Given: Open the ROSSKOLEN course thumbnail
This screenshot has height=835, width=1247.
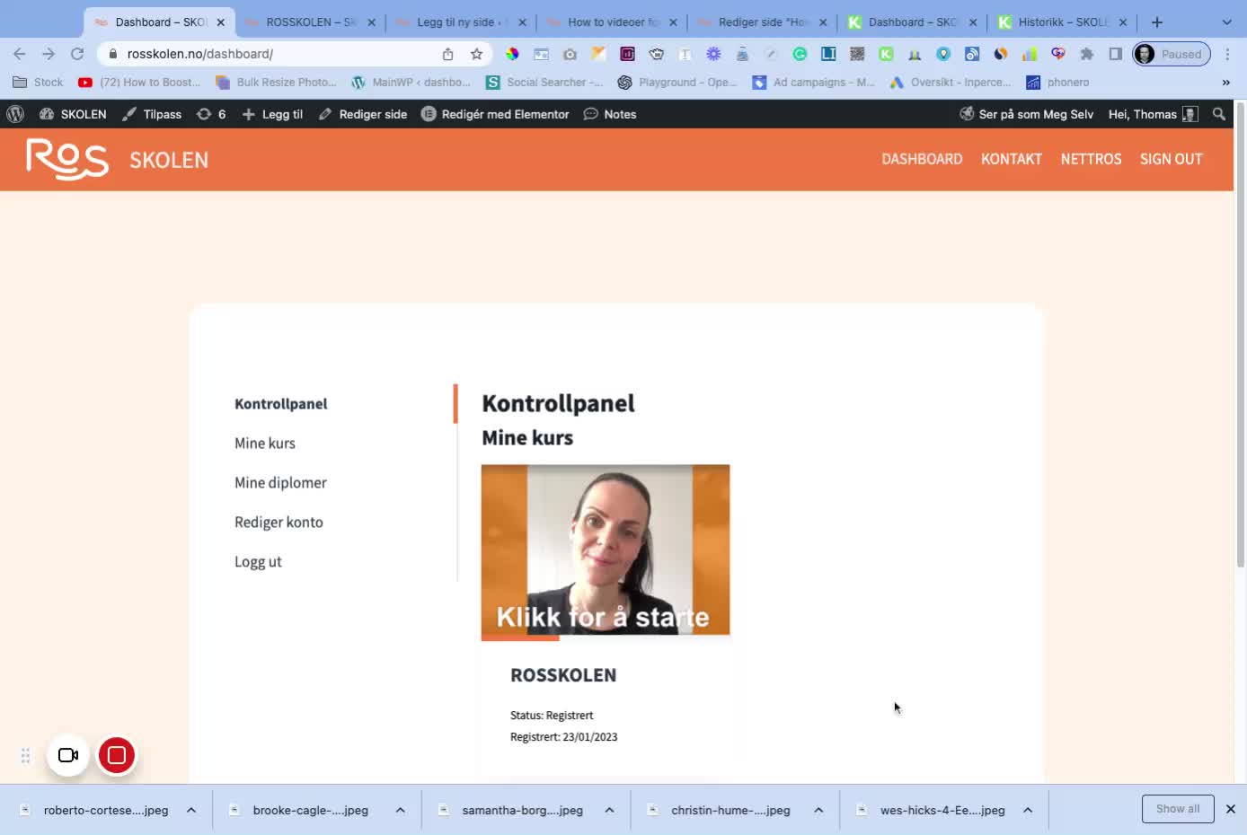Looking at the screenshot, I should coord(605,549).
